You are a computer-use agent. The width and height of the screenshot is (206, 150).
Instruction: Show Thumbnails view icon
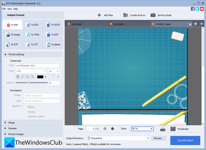click(x=173, y=129)
